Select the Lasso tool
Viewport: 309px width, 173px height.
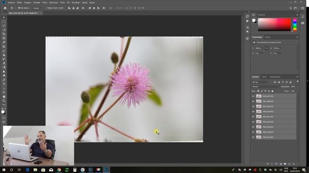4,25
